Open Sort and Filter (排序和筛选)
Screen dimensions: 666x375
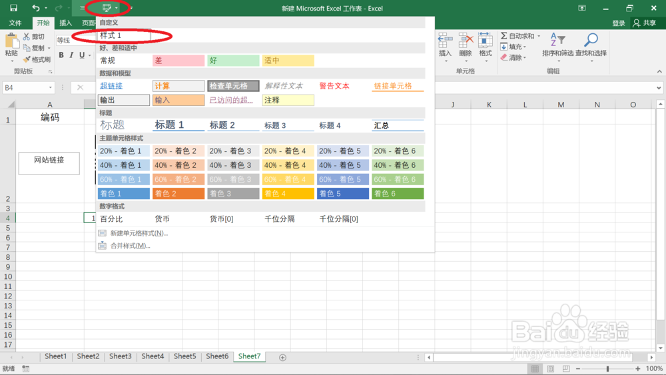click(557, 45)
